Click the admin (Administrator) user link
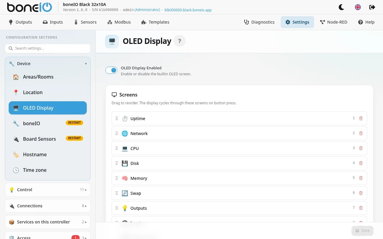 (141, 10)
